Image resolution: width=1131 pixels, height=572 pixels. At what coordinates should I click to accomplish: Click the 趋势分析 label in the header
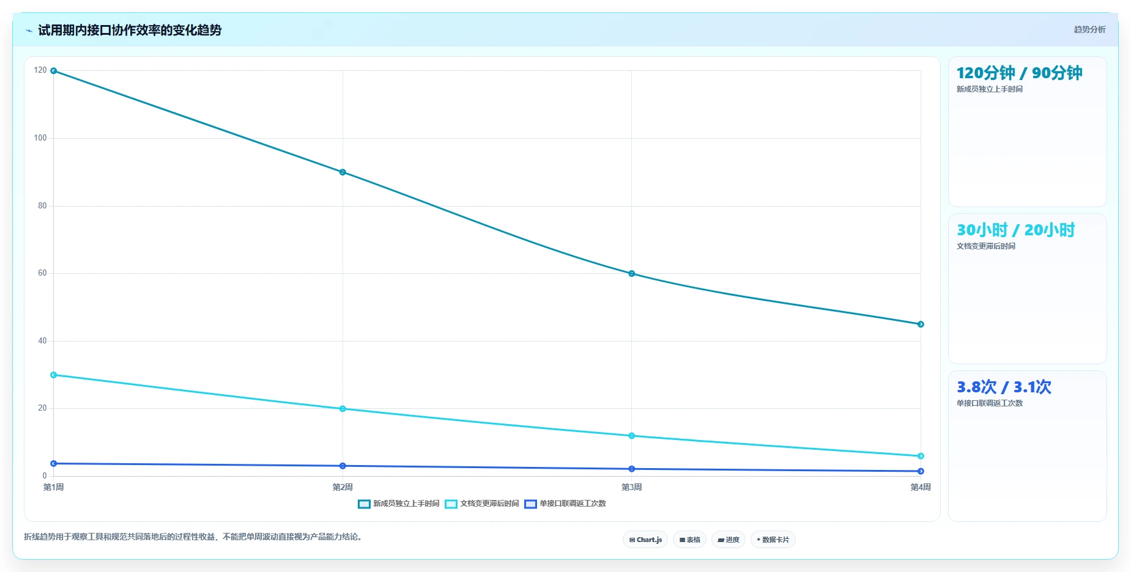[1089, 29]
